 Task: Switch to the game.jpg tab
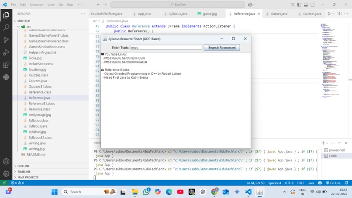click(x=210, y=14)
